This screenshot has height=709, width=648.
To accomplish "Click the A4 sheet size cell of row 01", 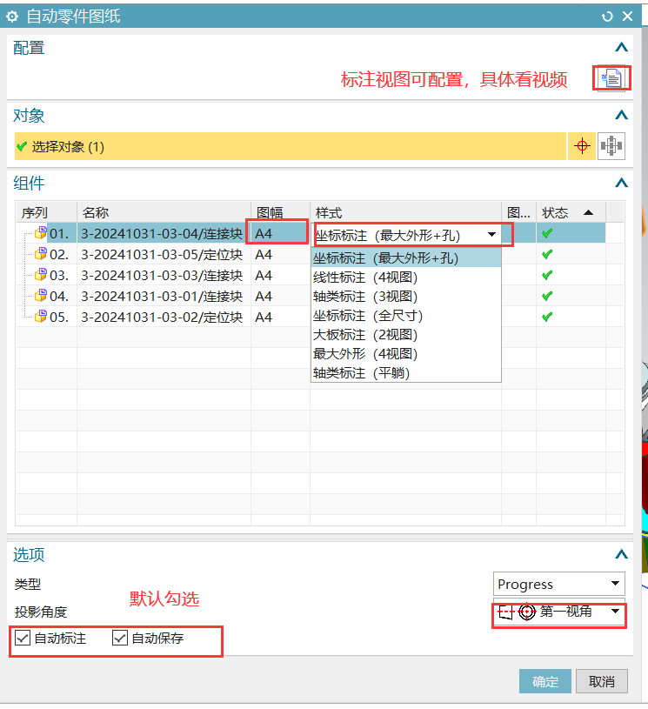I will pos(280,233).
